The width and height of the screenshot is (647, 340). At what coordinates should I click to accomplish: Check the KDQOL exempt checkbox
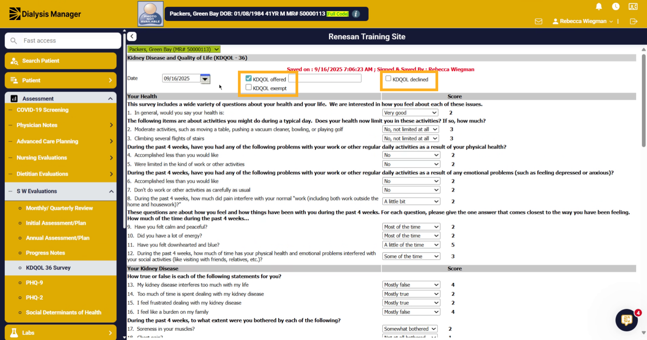(248, 87)
